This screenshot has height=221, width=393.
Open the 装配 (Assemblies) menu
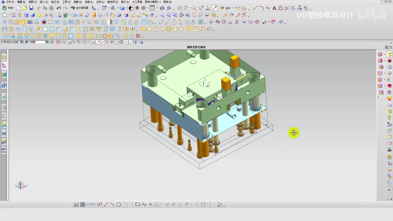click(x=78, y=2)
